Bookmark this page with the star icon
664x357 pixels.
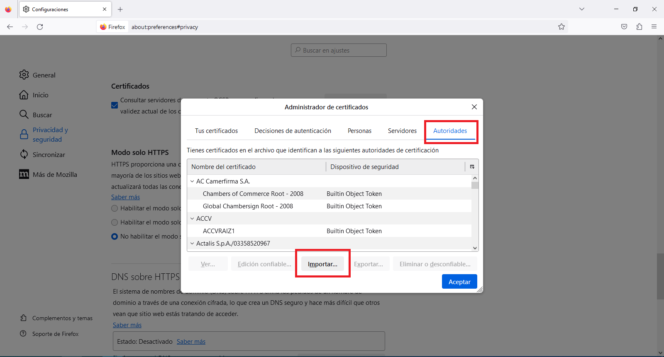click(561, 27)
